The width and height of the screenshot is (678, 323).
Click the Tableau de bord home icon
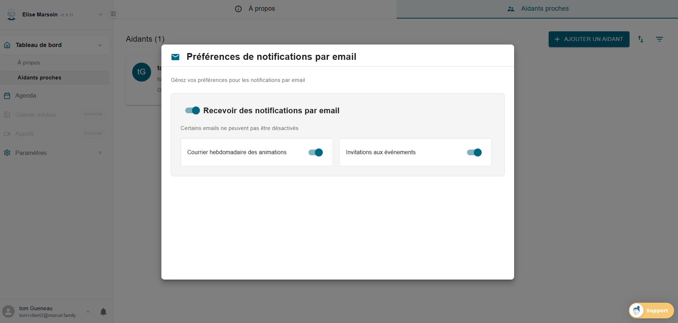(x=7, y=45)
